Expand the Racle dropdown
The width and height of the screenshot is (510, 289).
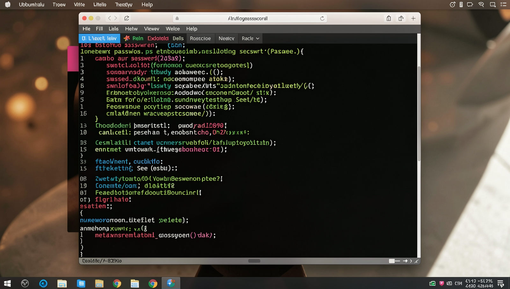click(x=251, y=38)
